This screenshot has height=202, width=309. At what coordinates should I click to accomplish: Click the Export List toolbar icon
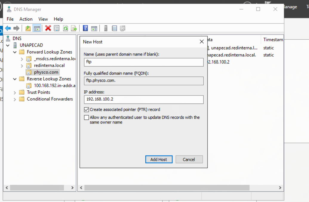[74, 28]
